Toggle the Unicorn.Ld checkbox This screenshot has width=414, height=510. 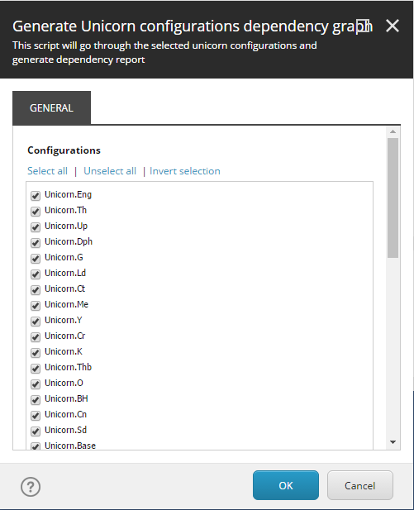[36, 274]
